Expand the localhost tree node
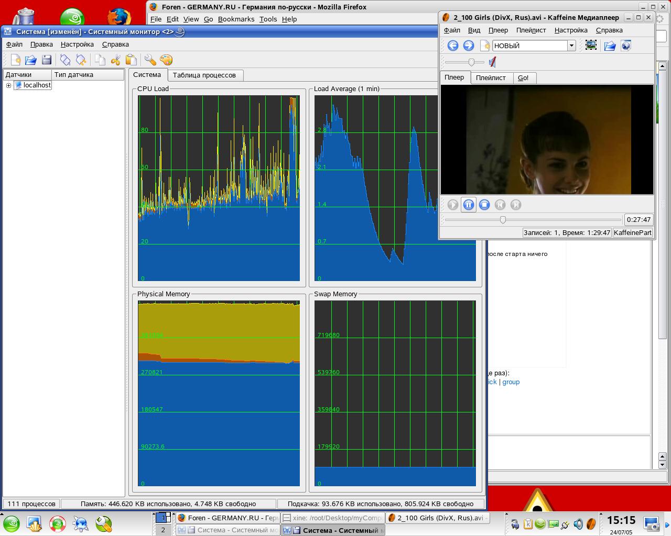671x536 pixels. click(x=8, y=85)
